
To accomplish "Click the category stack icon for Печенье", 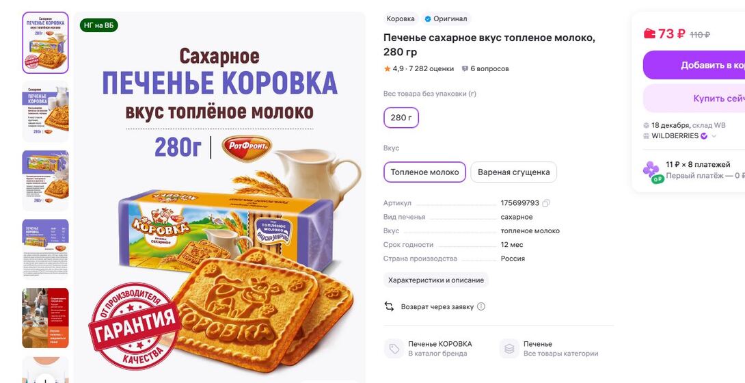I will pyautogui.click(x=509, y=349).
